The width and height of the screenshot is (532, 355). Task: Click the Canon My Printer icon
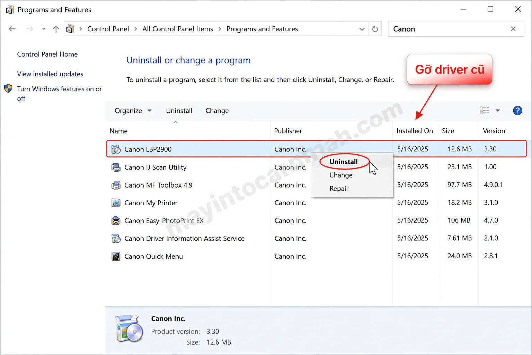pyautogui.click(x=116, y=203)
